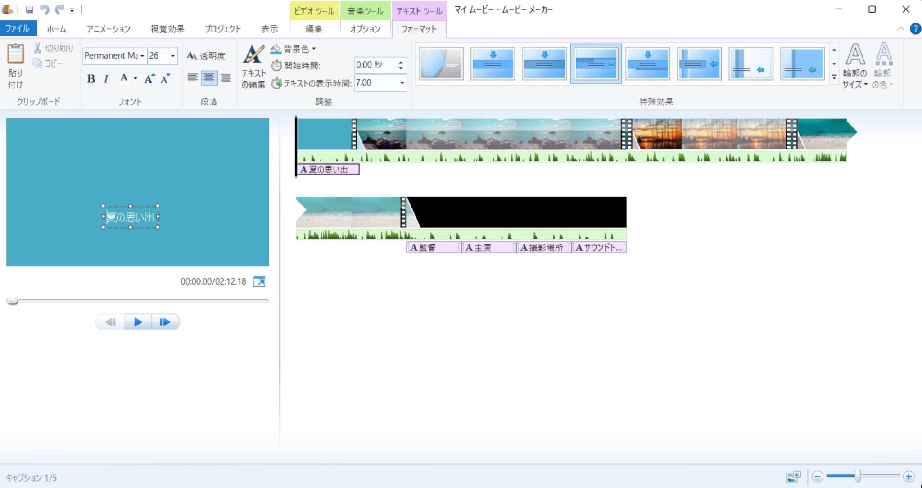Select the sixth text effect with left arrow

(x=699, y=64)
